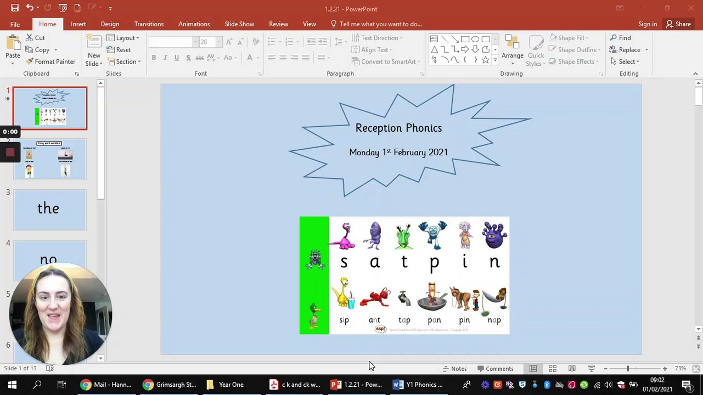
Task: Align text to the left
Action: pos(271,58)
